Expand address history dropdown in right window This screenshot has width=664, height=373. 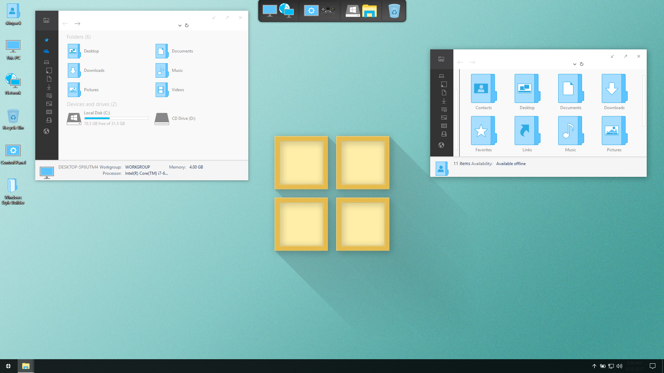575,64
